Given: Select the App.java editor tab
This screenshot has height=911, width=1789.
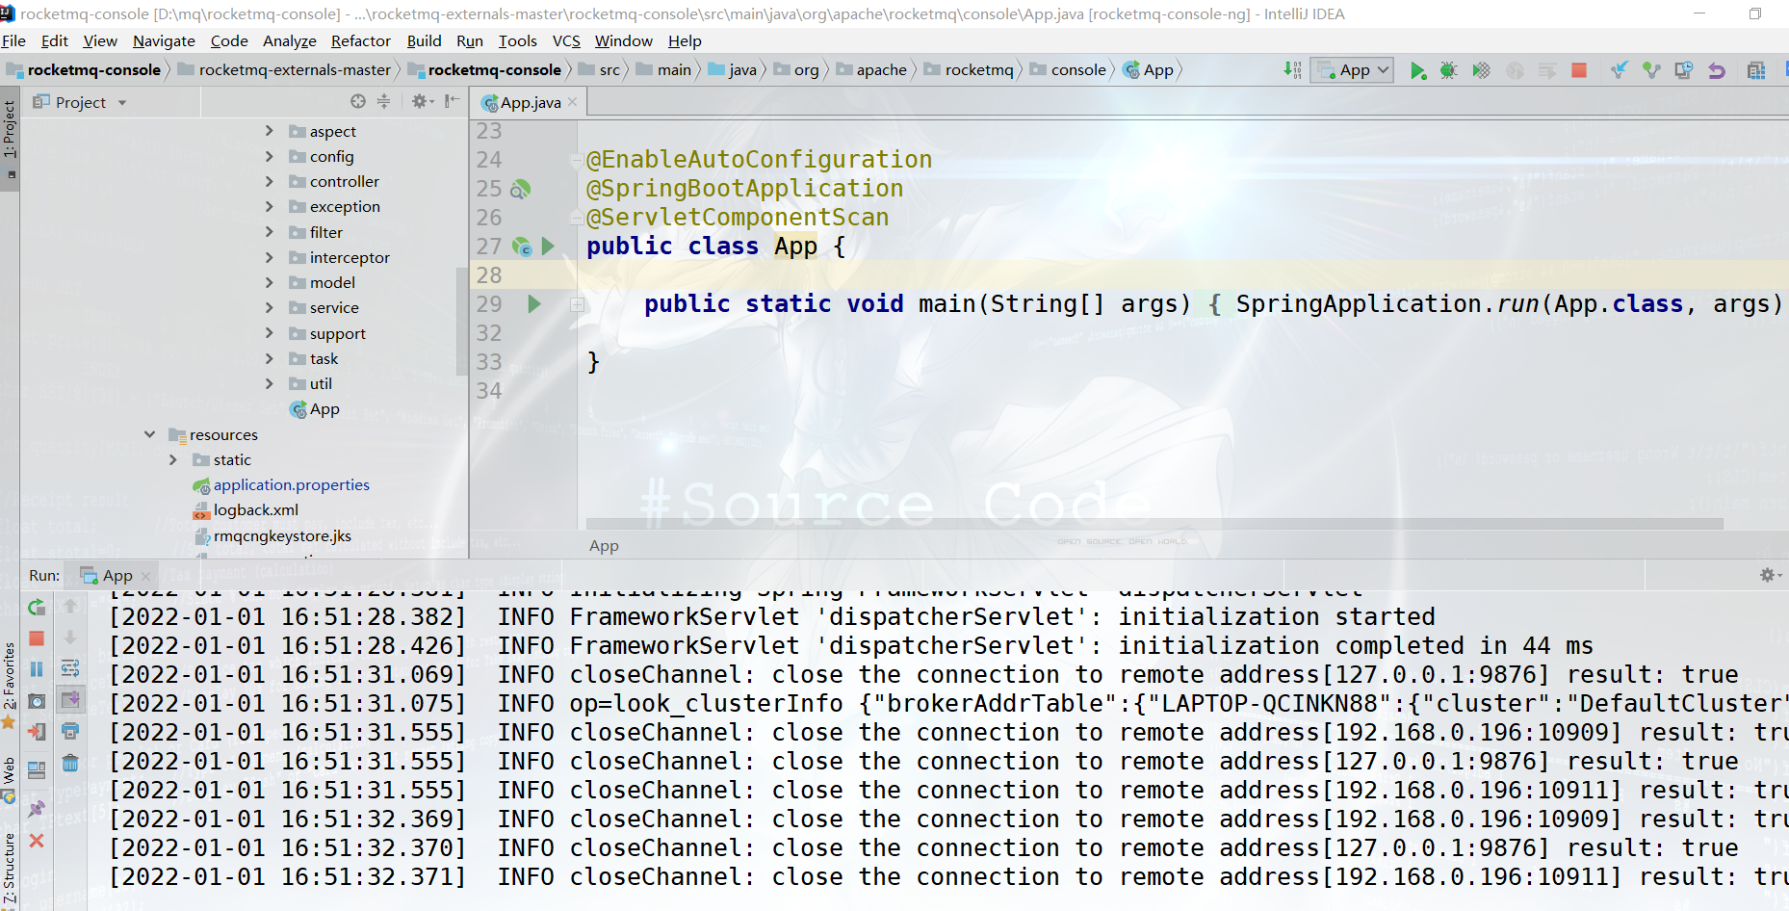Looking at the screenshot, I should (x=529, y=102).
